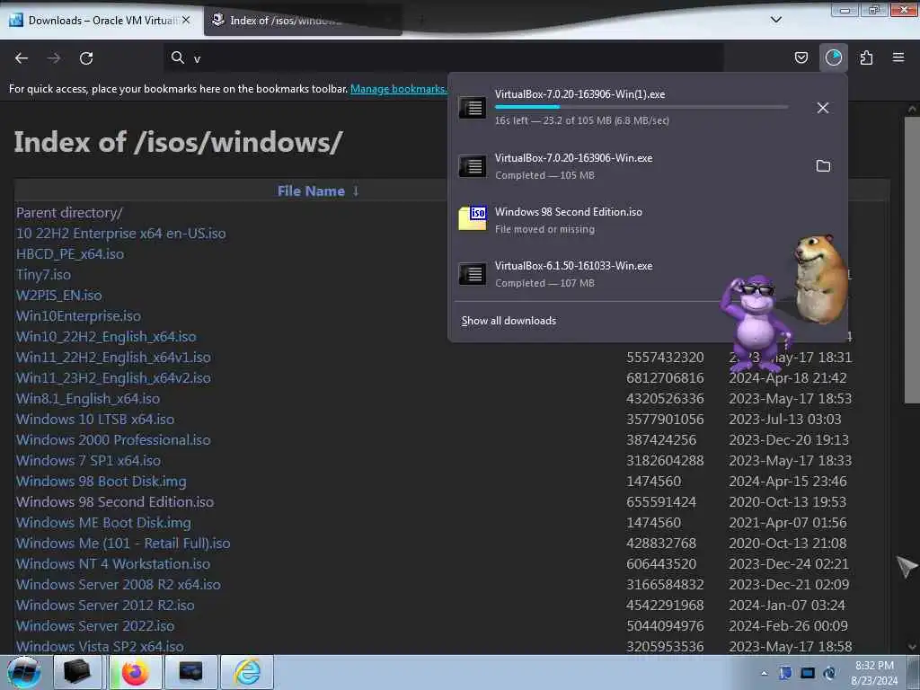The width and height of the screenshot is (920, 690).
Task: Click the Firefox taskbar icon
Action: 136,672
